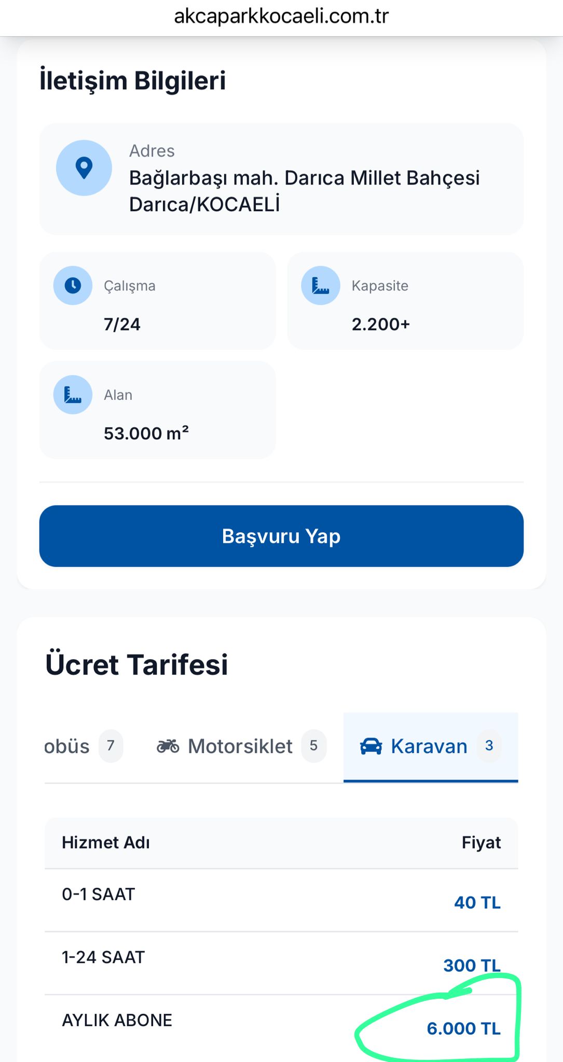Screen dimensions: 563x1062
Task: Click the 2.200+ capacity value
Action: [381, 324]
